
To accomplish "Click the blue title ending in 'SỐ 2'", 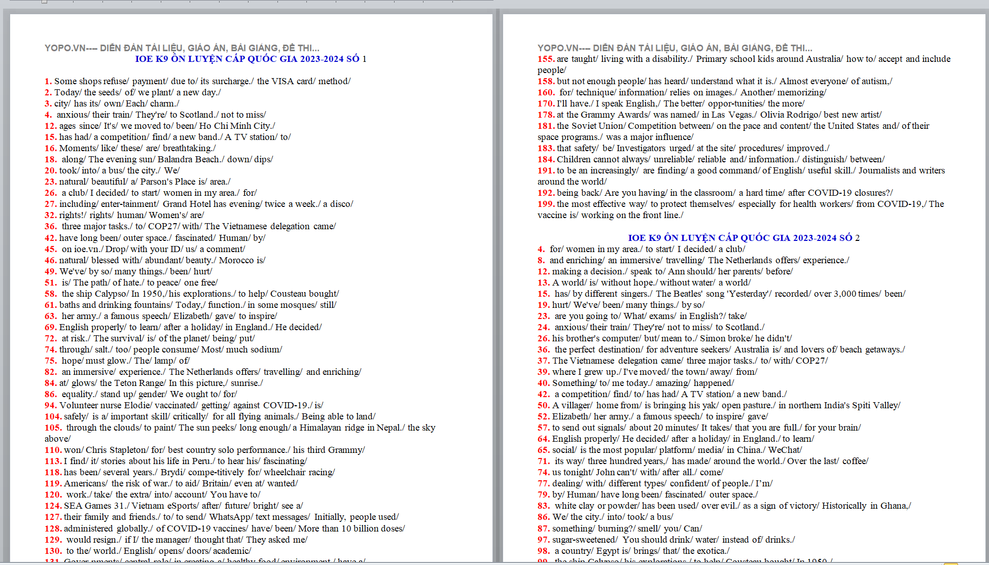I will click(744, 238).
